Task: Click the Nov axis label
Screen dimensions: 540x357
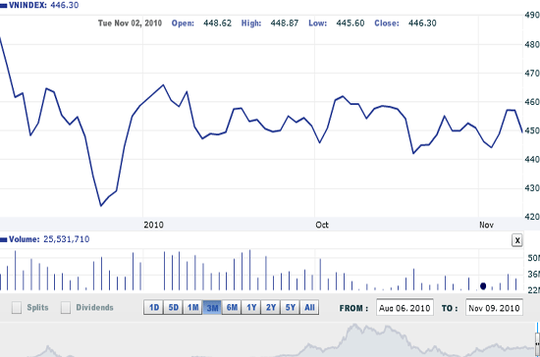Action: click(486, 225)
